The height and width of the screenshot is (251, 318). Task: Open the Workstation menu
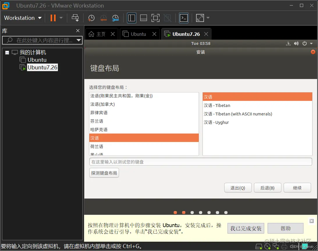pyautogui.click(x=22, y=18)
